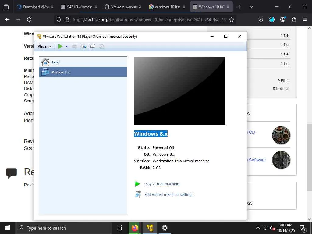The width and height of the screenshot is (312, 234).
Task: Click Play virtual machine link
Action: point(161,184)
